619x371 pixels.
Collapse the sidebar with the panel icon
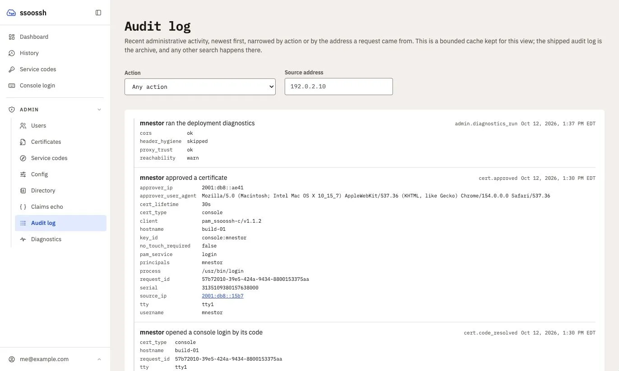pyautogui.click(x=98, y=13)
